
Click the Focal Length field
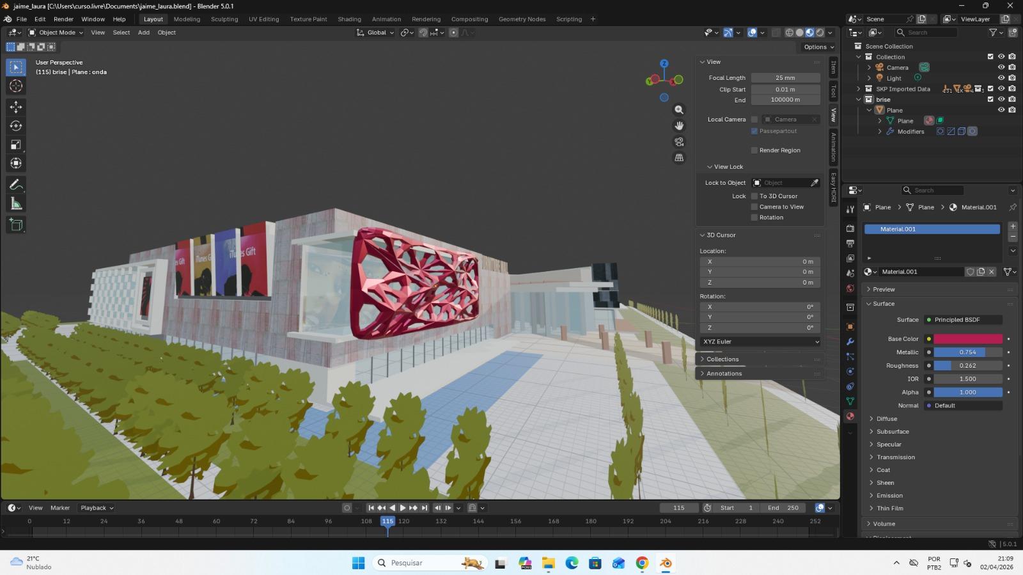(x=785, y=78)
